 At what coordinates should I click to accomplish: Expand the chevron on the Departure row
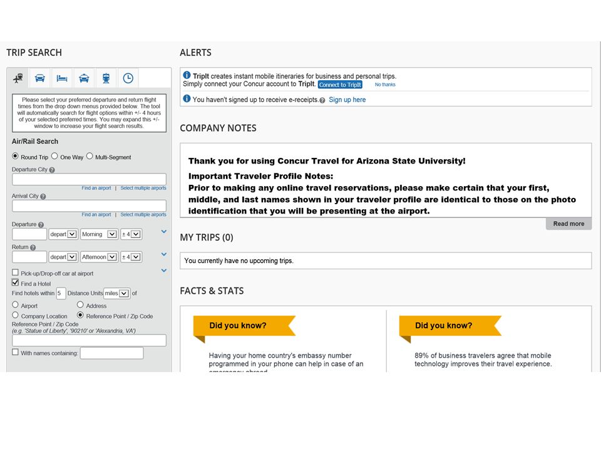163,232
